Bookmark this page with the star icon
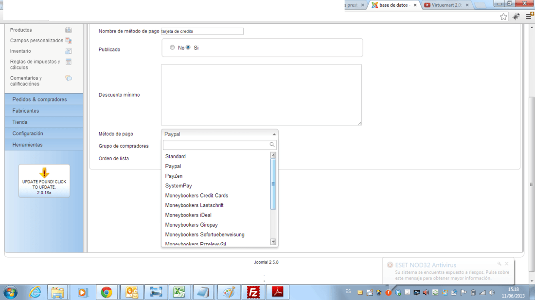The width and height of the screenshot is (535, 300). (503, 17)
